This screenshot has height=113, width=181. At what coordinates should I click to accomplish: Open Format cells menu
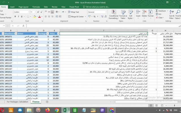(x=150, y=14)
